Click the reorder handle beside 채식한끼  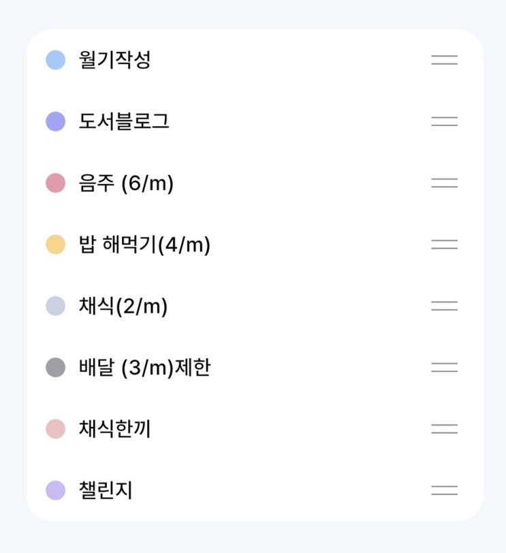coord(444,428)
